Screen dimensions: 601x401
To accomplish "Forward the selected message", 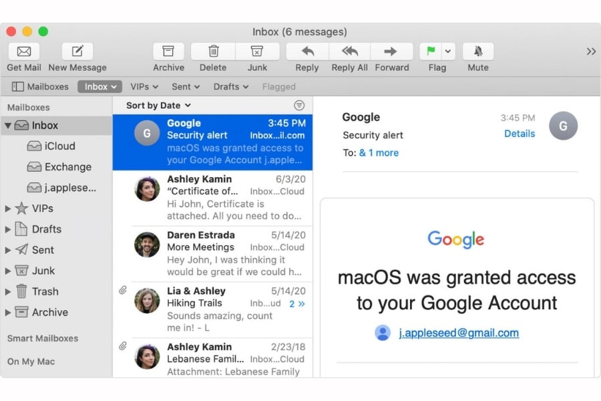I will [x=391, y=51].
